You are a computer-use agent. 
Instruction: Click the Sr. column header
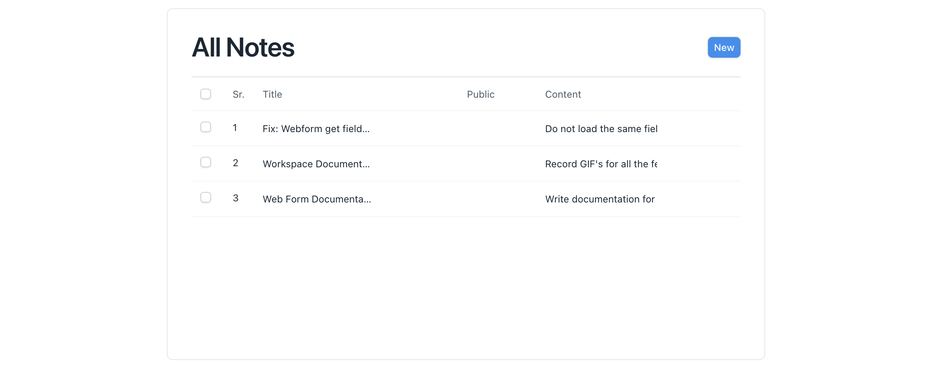point(239,94)
